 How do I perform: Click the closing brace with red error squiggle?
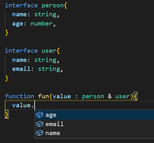(x=7, y=115)
